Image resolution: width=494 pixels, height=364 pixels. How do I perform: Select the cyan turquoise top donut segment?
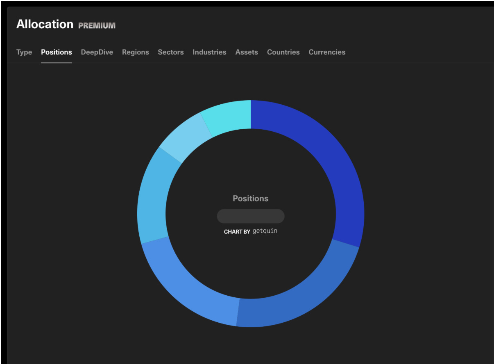(229, 117)
